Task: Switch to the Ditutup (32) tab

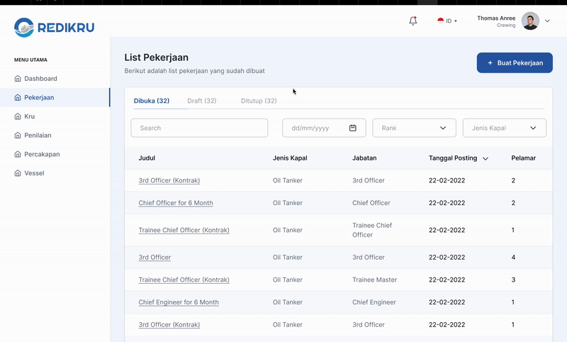Action: point(259,101)
